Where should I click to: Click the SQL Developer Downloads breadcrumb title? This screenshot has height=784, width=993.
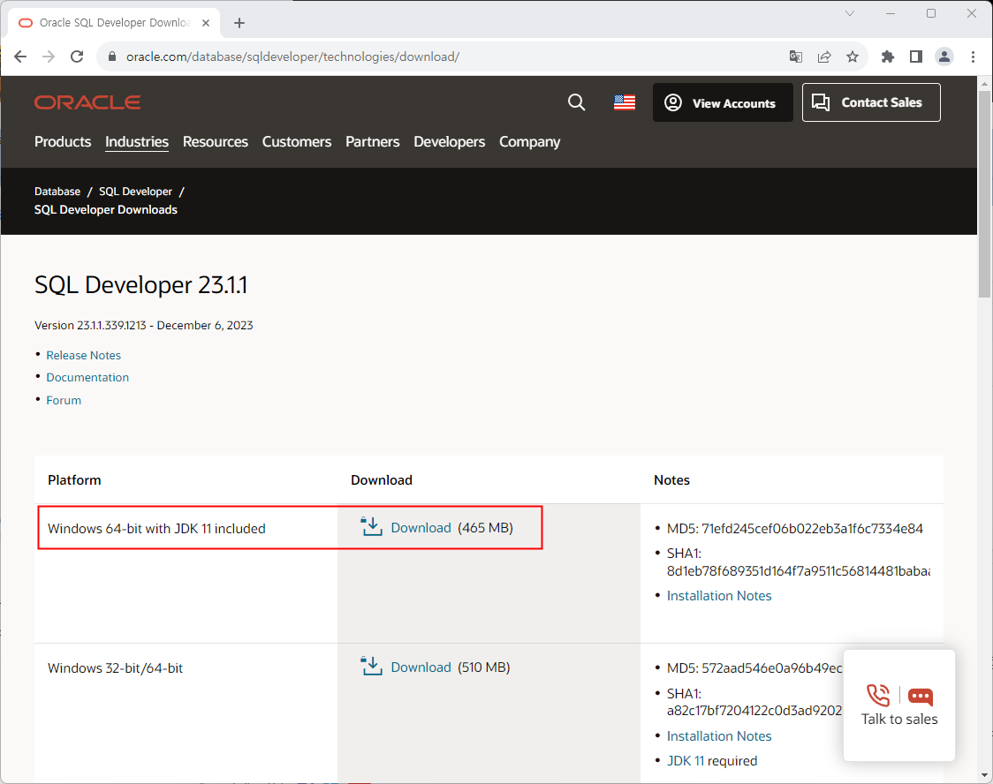click(106, 209)
